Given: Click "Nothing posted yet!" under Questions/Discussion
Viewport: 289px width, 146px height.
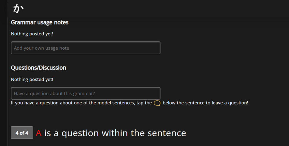Looking at the screenshot, I should tap(32, 79).
